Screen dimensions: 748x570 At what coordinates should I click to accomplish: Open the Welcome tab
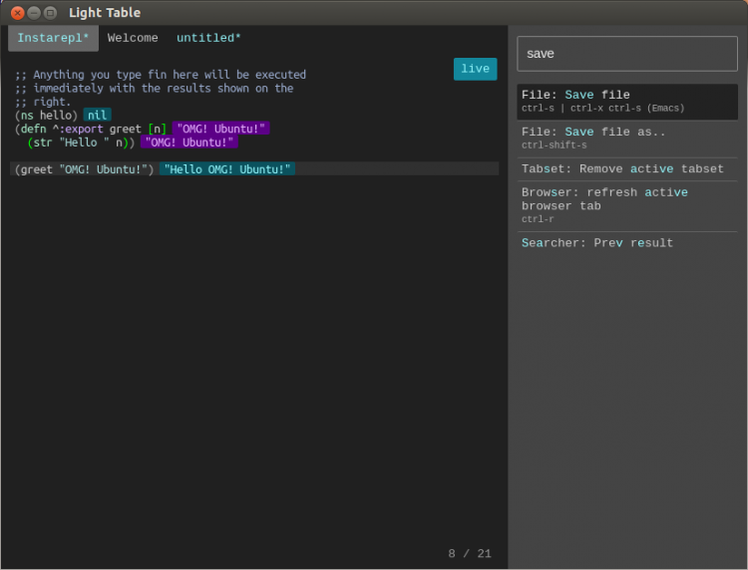(132, 38)
